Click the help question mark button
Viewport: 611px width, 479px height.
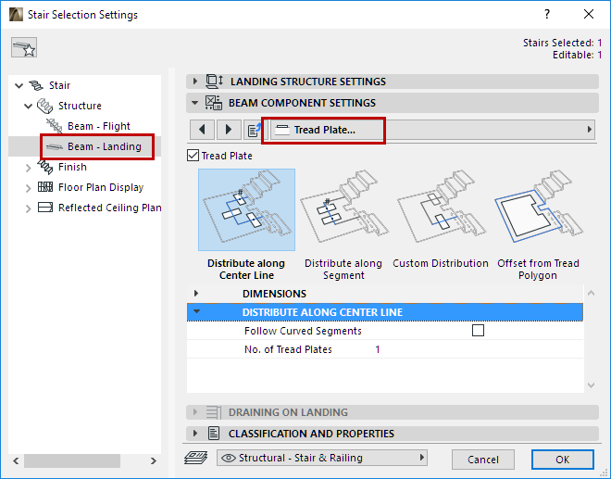(547, 15)
